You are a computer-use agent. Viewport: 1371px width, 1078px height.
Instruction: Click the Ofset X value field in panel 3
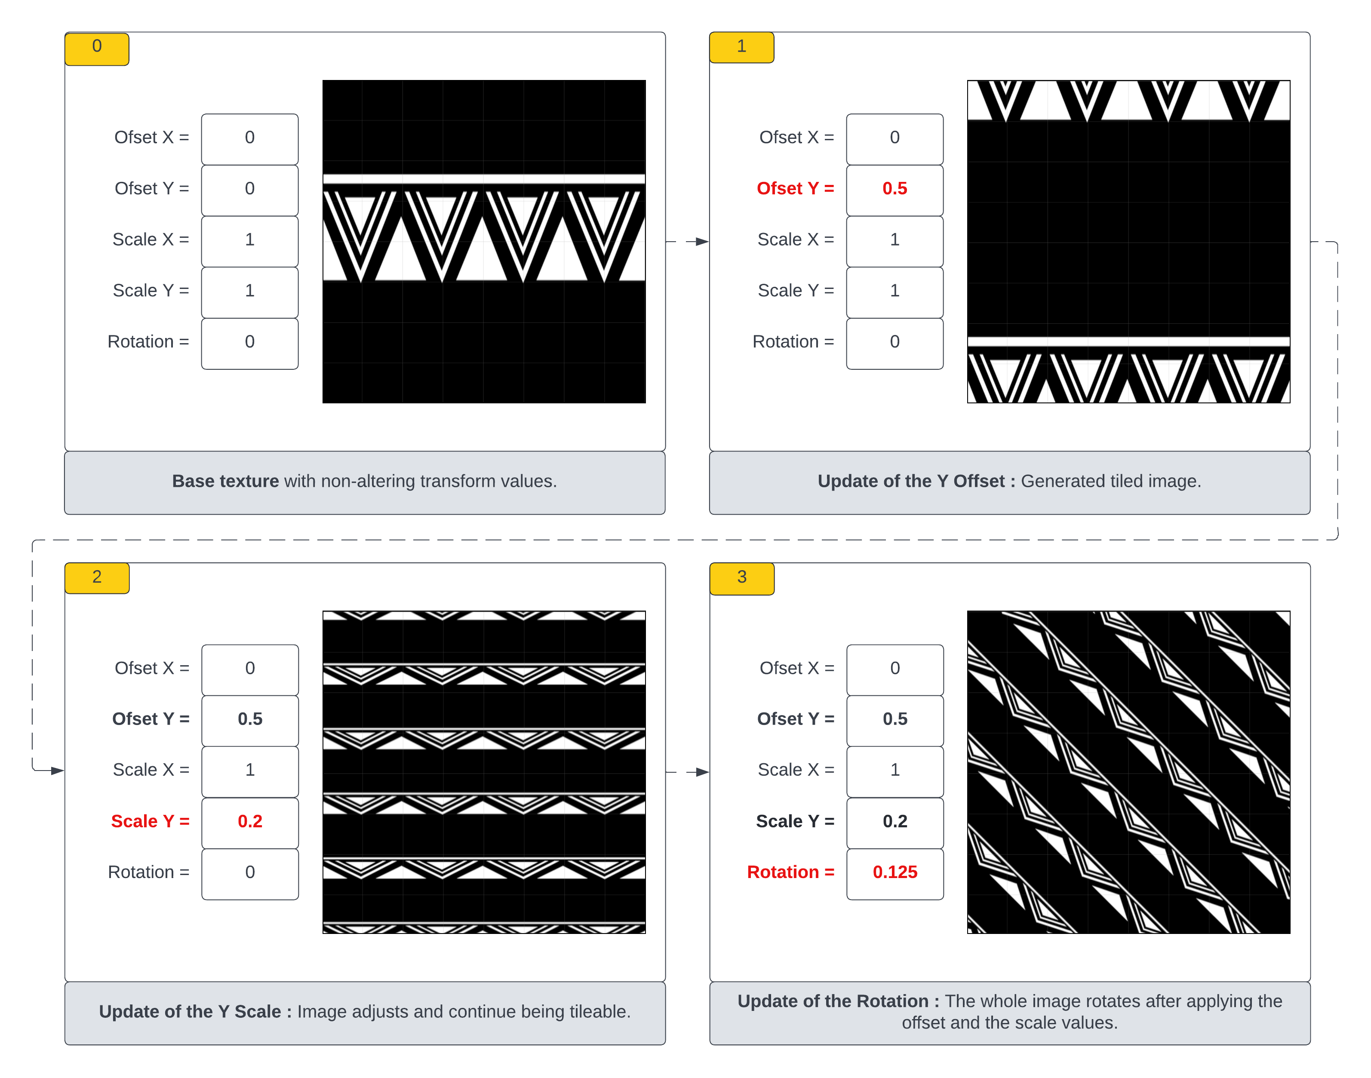pos(895,670)
